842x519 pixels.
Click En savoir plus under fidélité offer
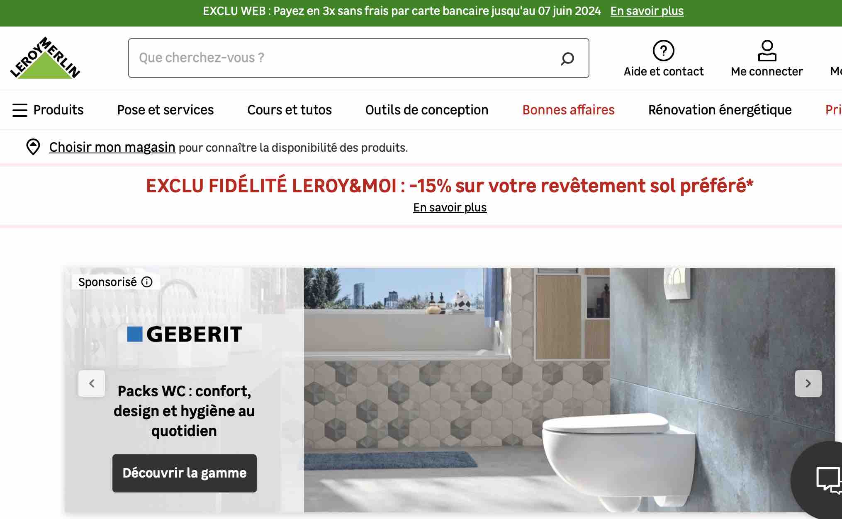[450, 207]
